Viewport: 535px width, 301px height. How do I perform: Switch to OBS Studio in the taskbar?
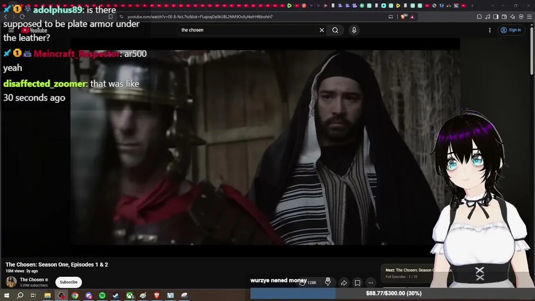click(61, 296)
